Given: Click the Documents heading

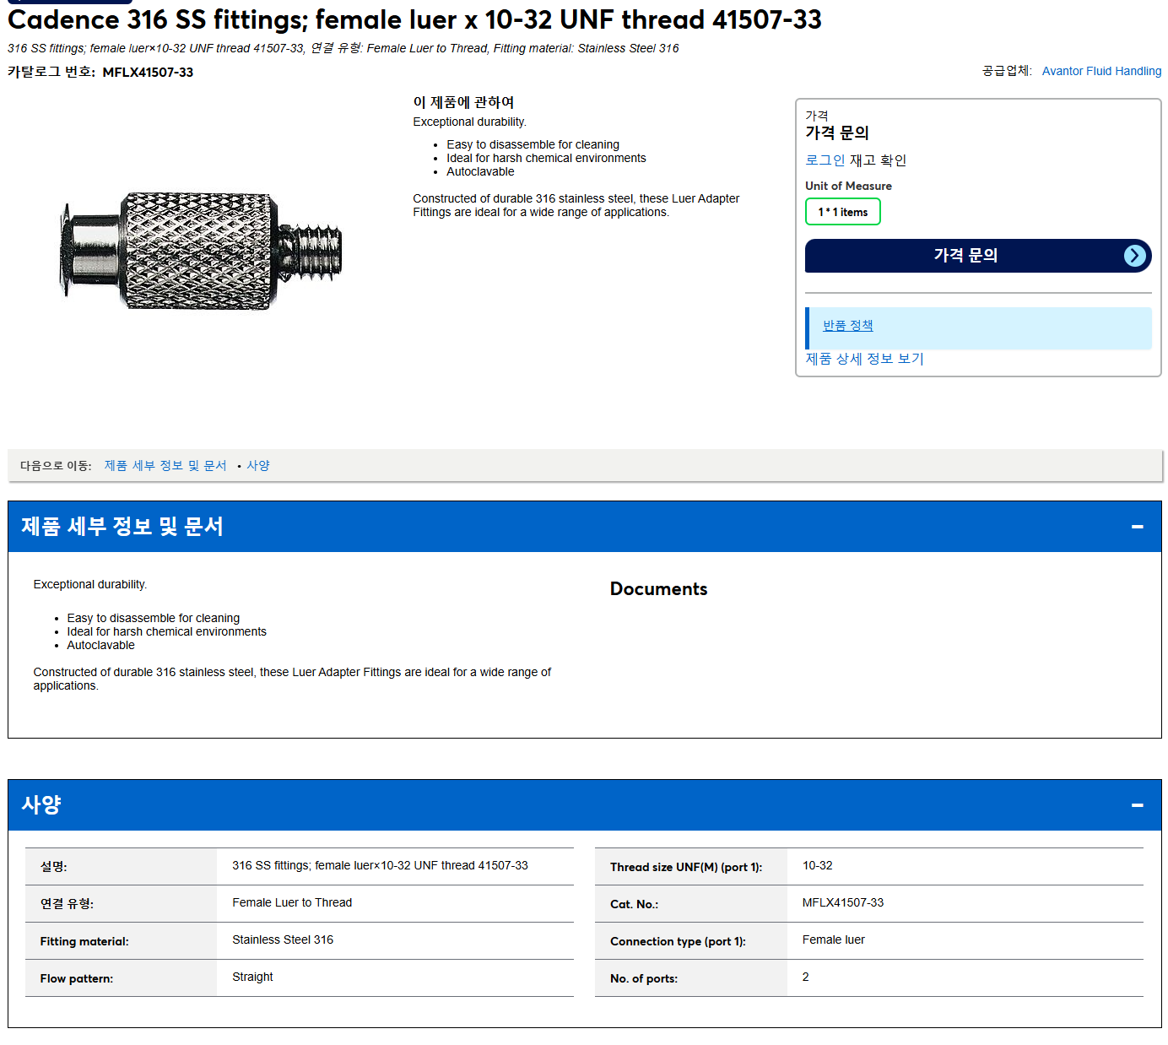Looking at the screenshot, I should click(658, 589).
